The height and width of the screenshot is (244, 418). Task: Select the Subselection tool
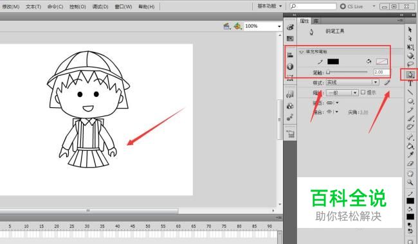[410, 39]
